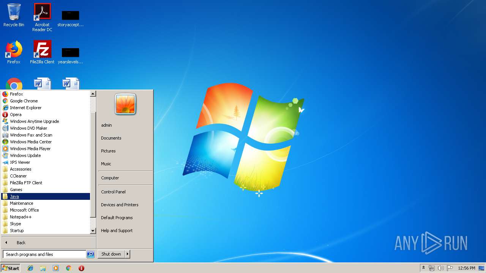Expand the Microsoft Office folder
This screenshot has height=273, width=486.
pos(46,210)
